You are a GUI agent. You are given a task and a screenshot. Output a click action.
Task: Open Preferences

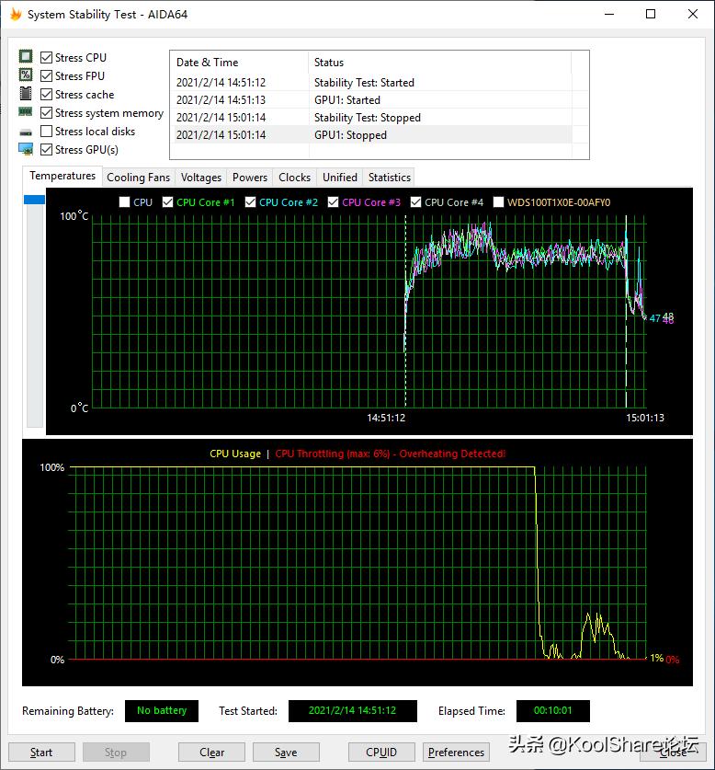tap(456, 752)
